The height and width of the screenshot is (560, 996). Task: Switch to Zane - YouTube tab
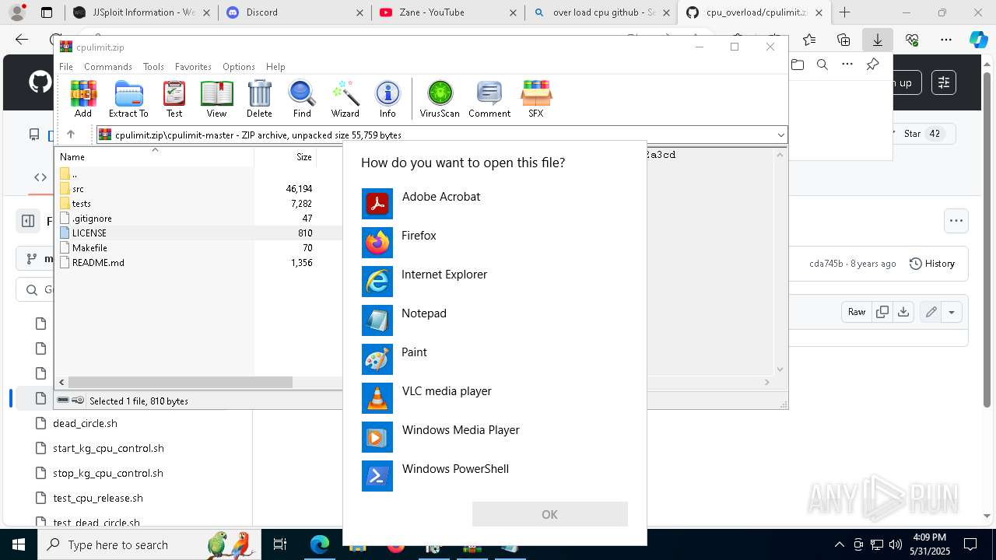tap(448, 12)
